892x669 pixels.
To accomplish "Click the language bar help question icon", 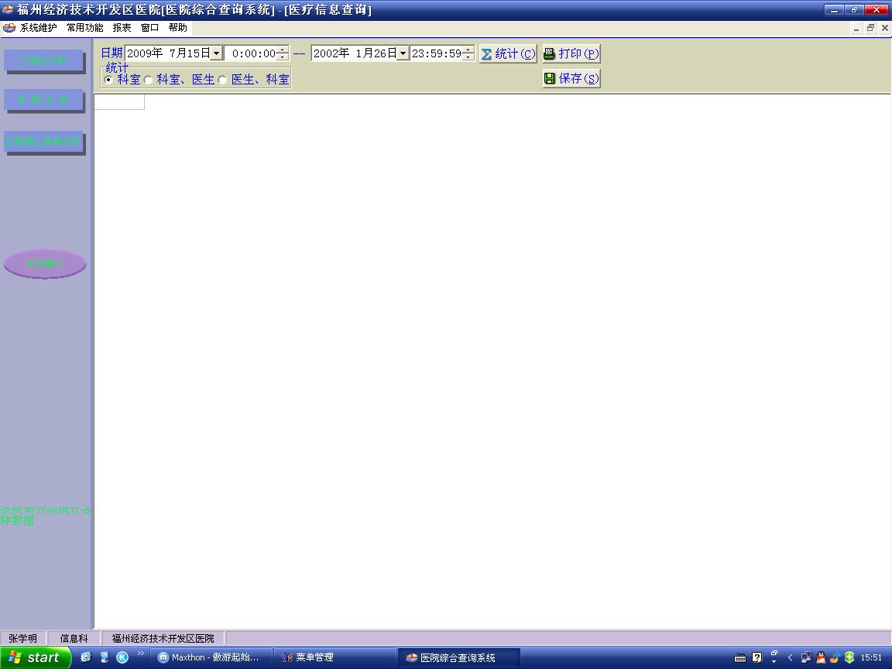I will 757,657.
